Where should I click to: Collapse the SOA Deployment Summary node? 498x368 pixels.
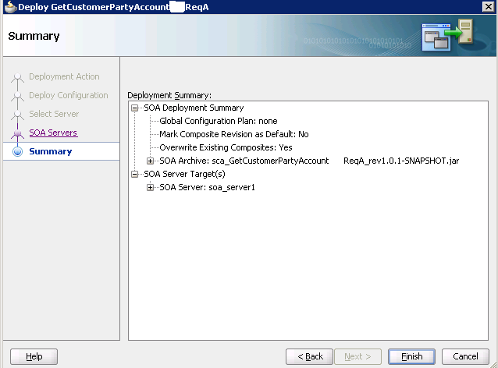(x=135, y=108)
